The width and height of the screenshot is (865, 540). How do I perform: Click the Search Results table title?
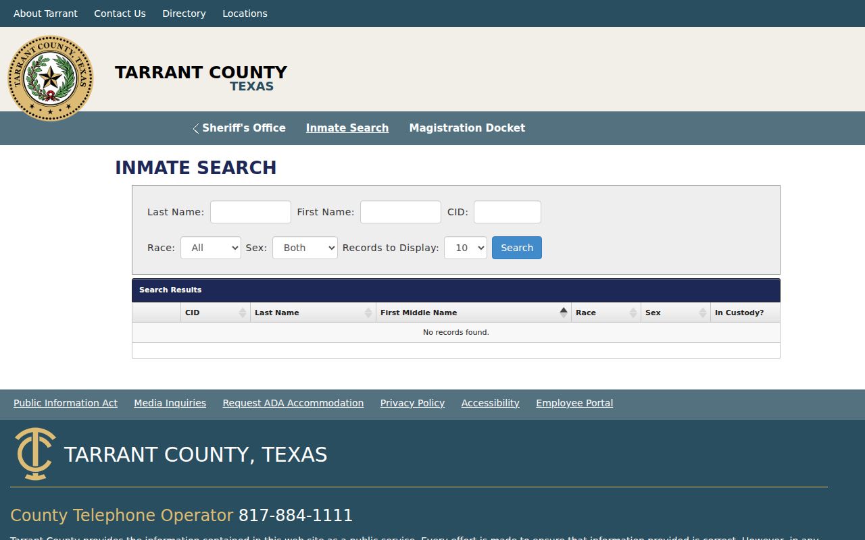coord(170,290)
